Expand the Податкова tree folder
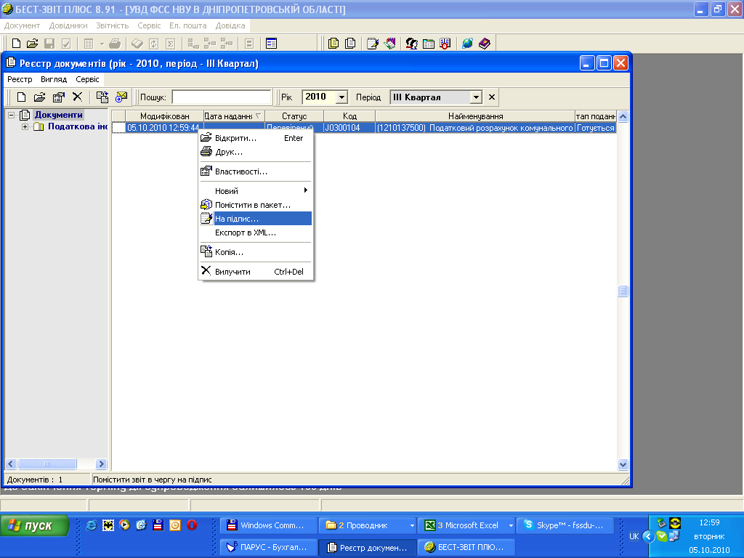This screenshot has width=744, height=558. (25, 126)
